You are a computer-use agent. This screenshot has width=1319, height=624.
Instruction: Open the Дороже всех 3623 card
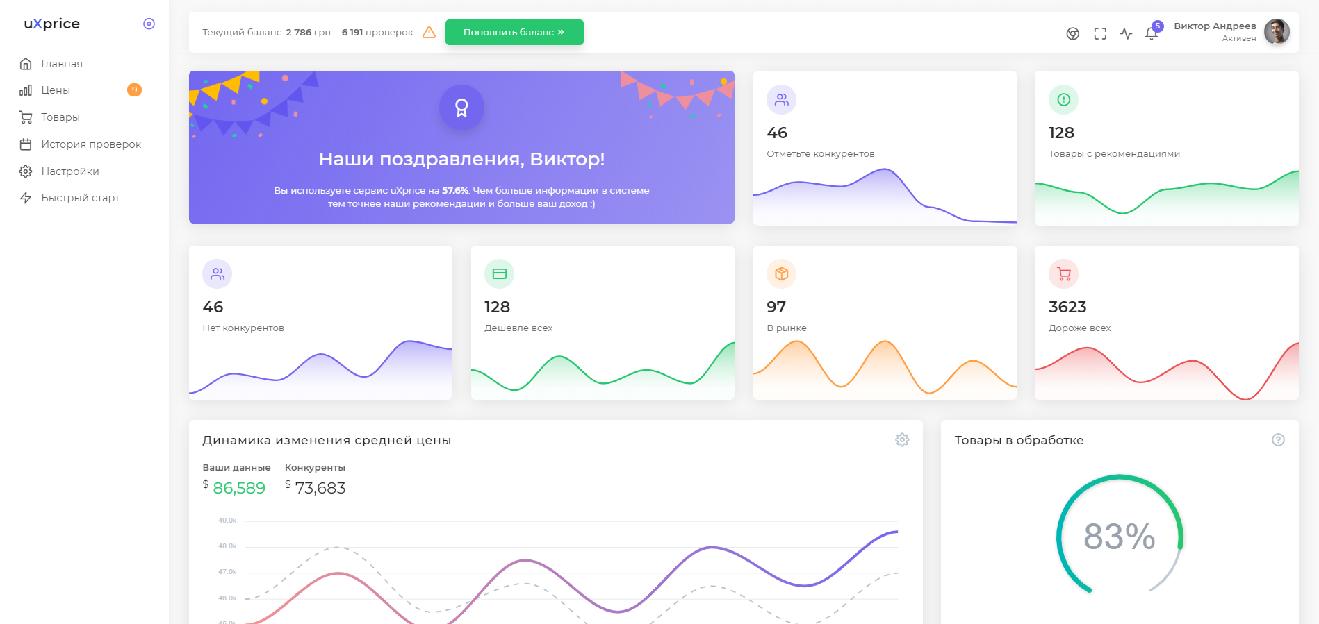pos(1166,322)
